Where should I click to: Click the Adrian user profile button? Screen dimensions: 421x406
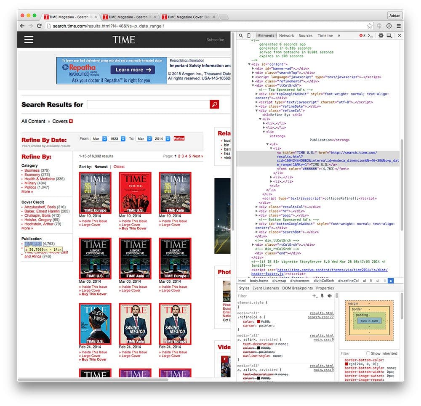pyautogui.click(x=395, y=16)
